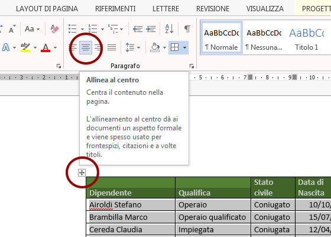
Task: Click the Increase indent icon
Action: 151,29
